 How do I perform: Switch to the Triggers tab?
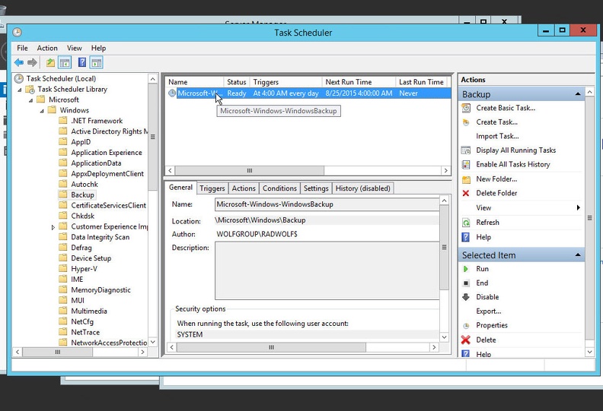pyautogui.click(x=212, y=188)
